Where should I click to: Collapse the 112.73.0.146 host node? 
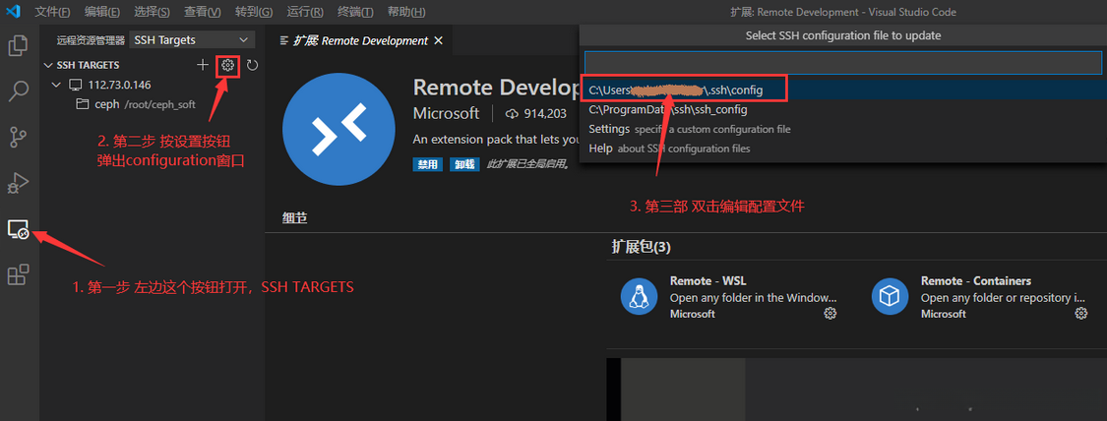tap(57, 85)
